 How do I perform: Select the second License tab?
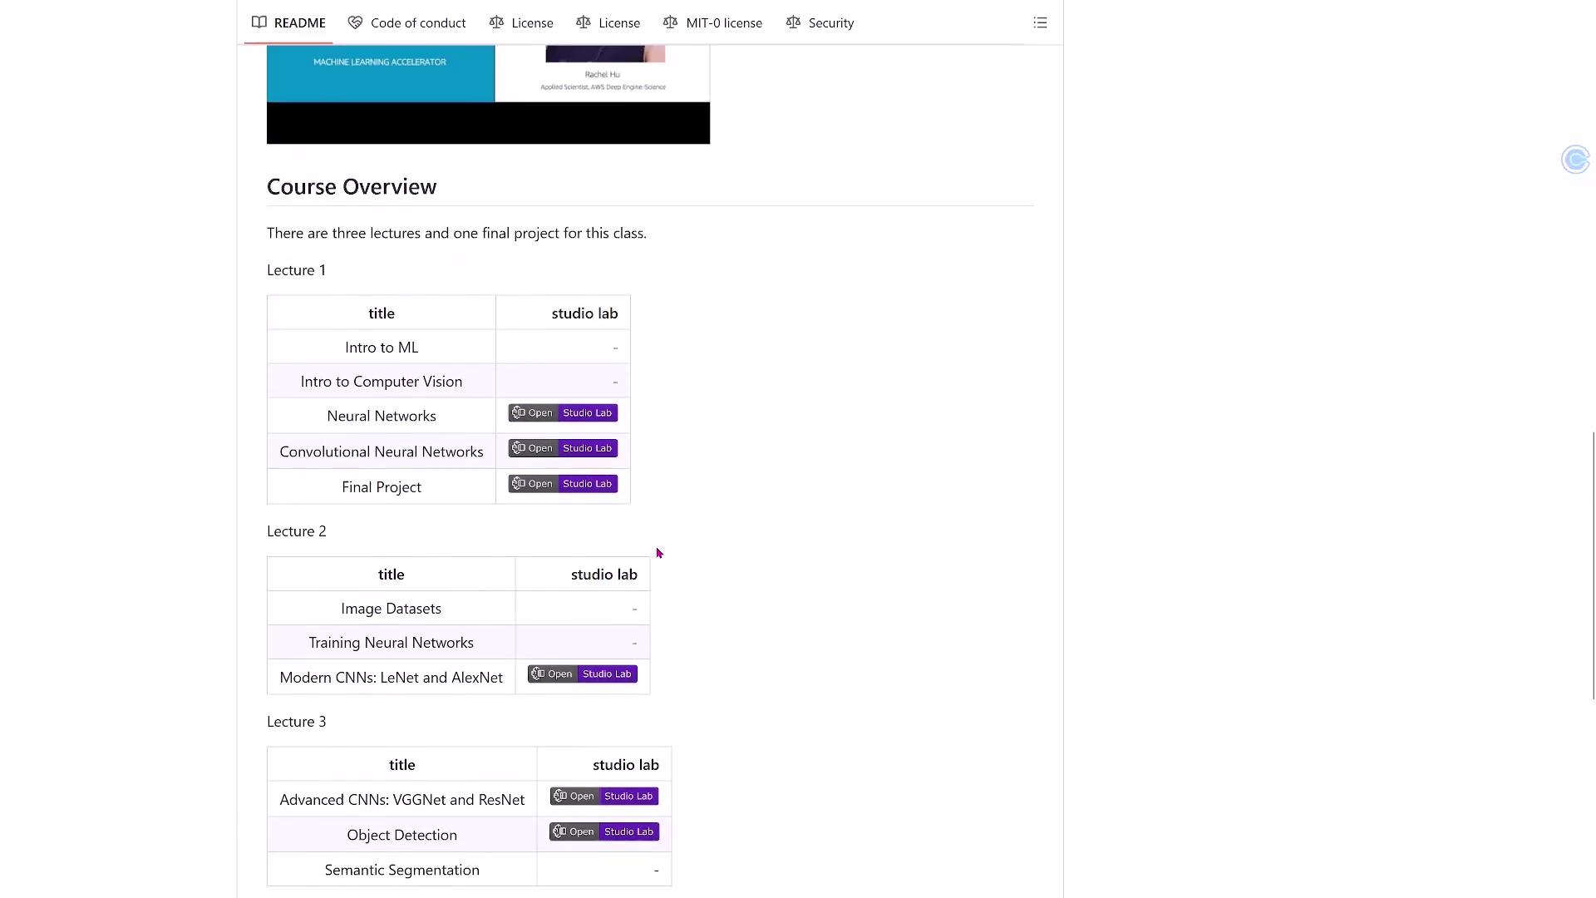tap(608, 22)
